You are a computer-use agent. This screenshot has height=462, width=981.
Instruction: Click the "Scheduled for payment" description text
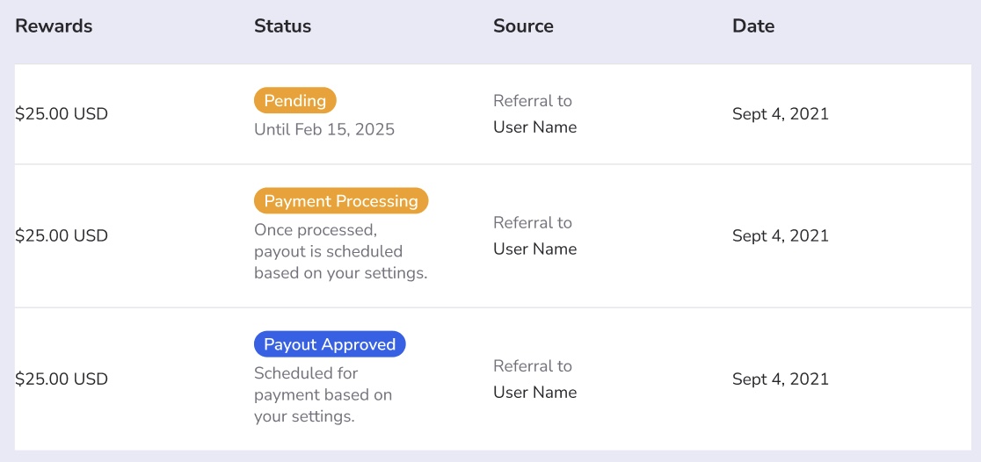(323, 394)
